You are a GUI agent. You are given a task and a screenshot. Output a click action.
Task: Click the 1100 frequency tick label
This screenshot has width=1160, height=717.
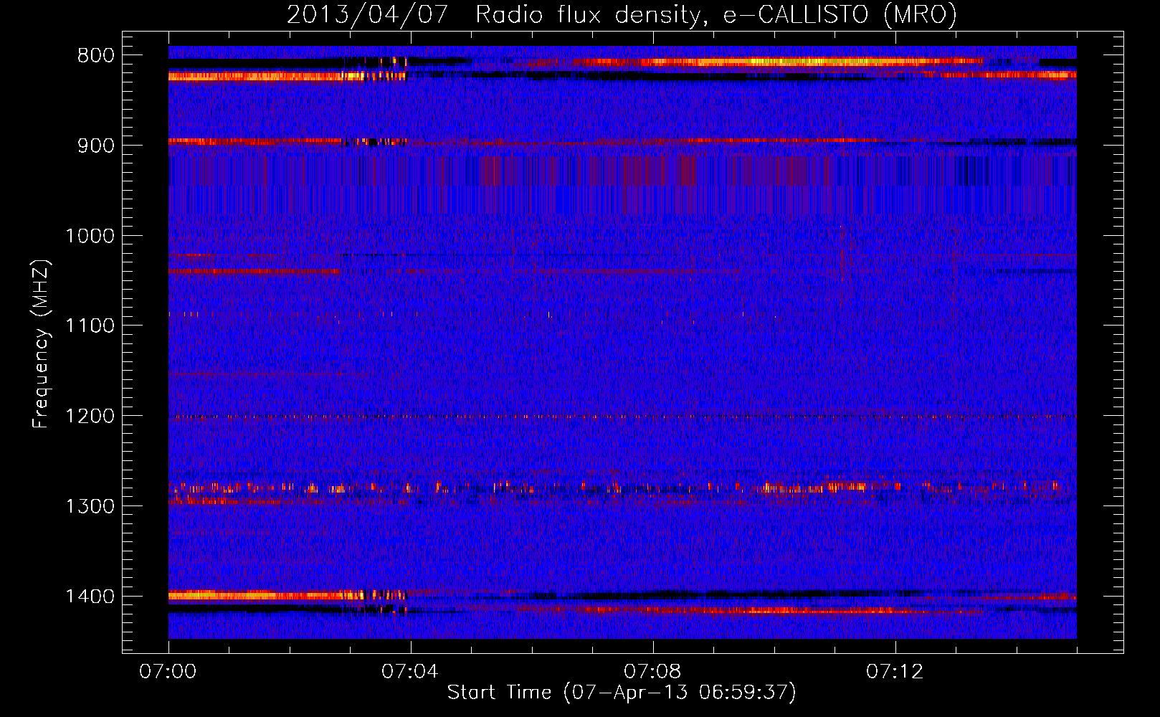(x=90, y=326)
